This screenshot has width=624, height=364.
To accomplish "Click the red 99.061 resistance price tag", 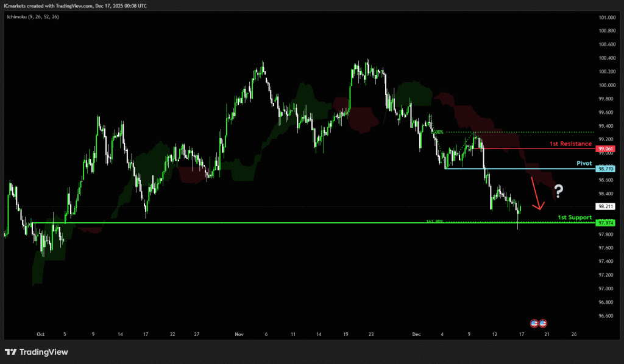I will coord(606,149).
